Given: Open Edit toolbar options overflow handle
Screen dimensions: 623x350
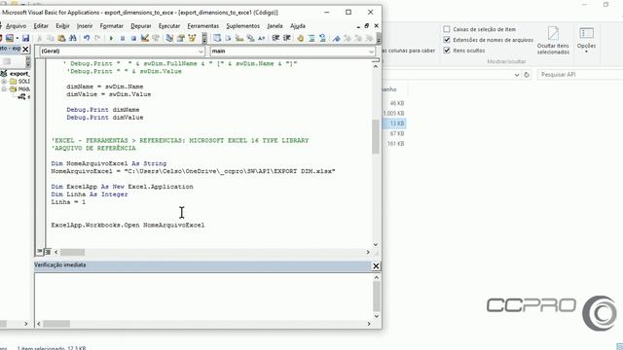Looking at the screenshot, I should click(x=379, y=39).
